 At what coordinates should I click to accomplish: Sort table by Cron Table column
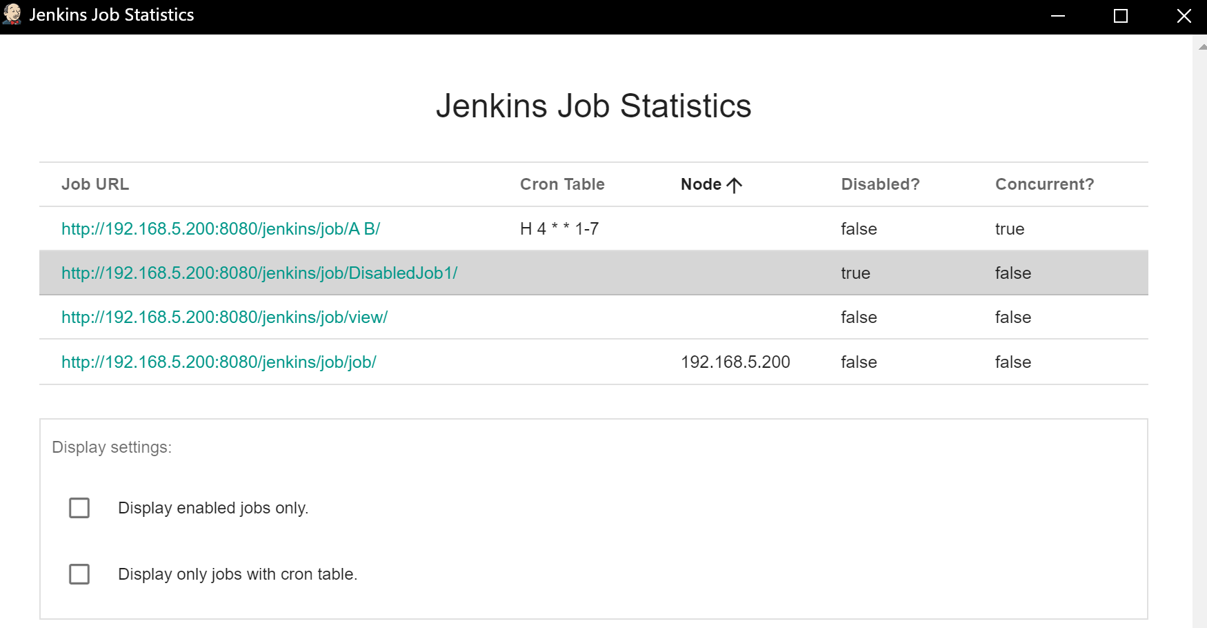[562, 184]
